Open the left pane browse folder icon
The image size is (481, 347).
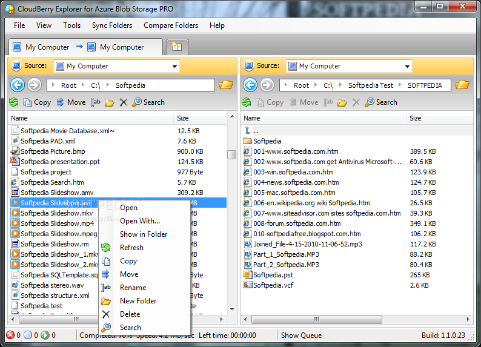tap(226, 85)
